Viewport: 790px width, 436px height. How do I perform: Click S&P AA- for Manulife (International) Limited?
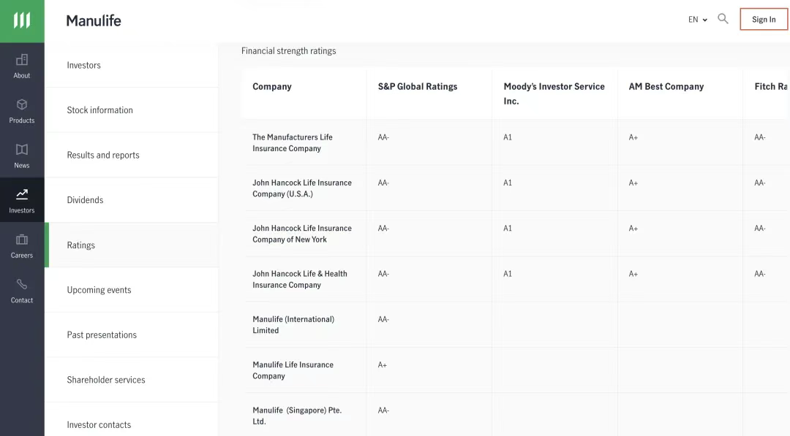[383, 319]
